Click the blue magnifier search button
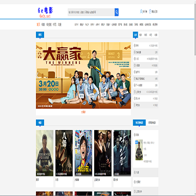The width and height of the screenshot is (196, 196). point(117,13)
